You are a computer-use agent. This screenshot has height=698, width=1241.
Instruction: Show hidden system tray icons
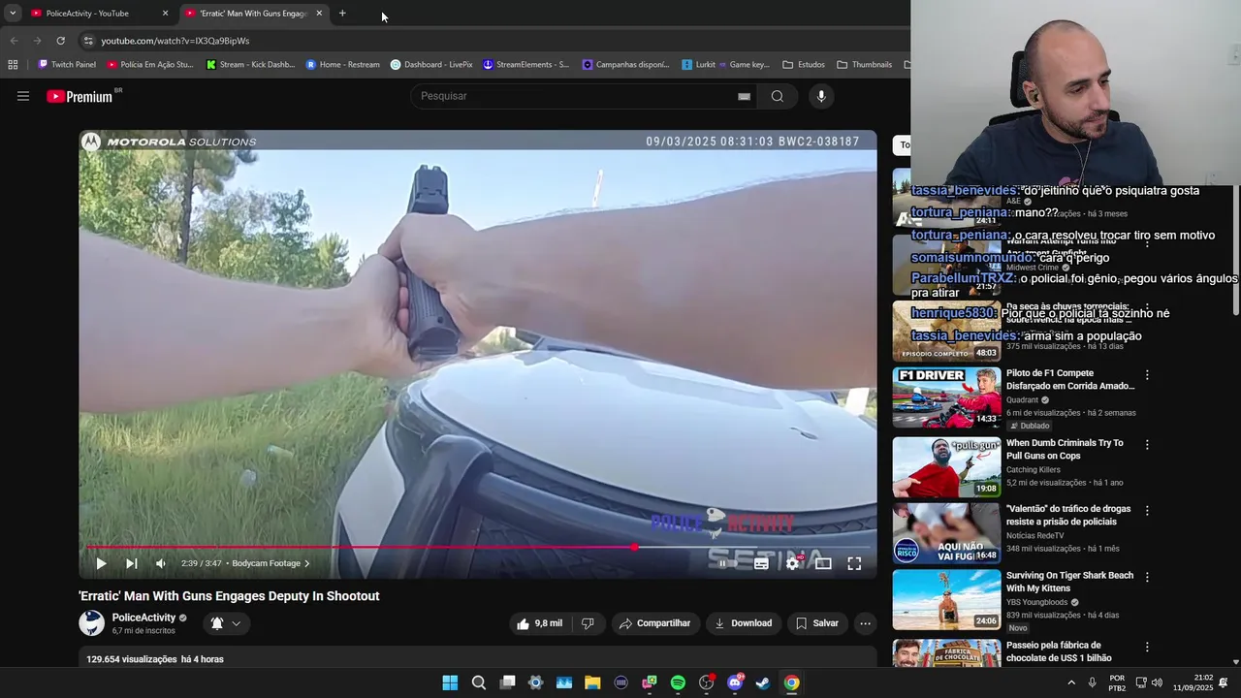1071,682
